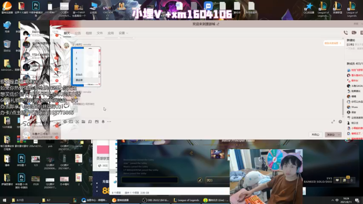This screenshot has height=204, width=363.
Task: Open the Administrator folder on the desktop
Action: (x=7, y=65)
